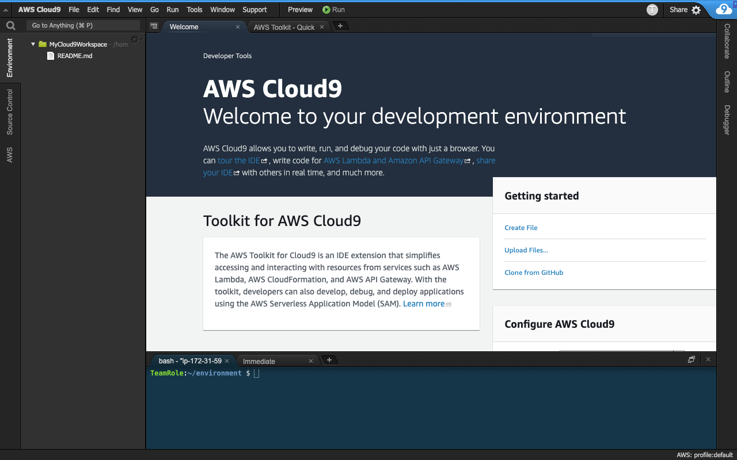
Task: Click the AWS: profile:default status bar entry
Action: (x=704, y=455)
